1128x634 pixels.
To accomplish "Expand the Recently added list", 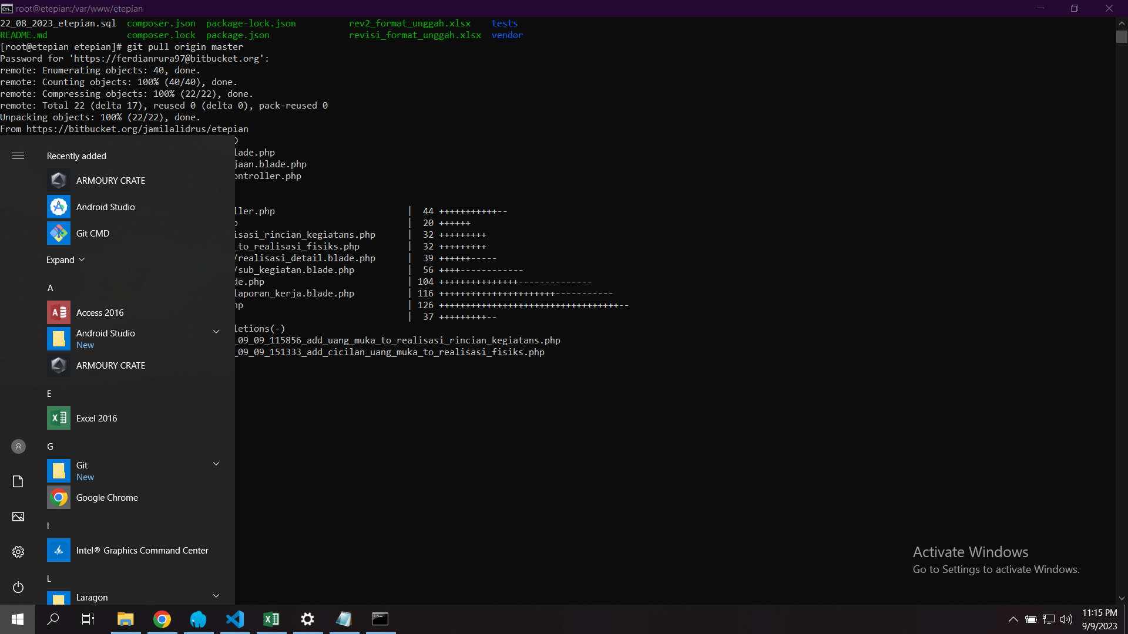I will tap(65, 259).
